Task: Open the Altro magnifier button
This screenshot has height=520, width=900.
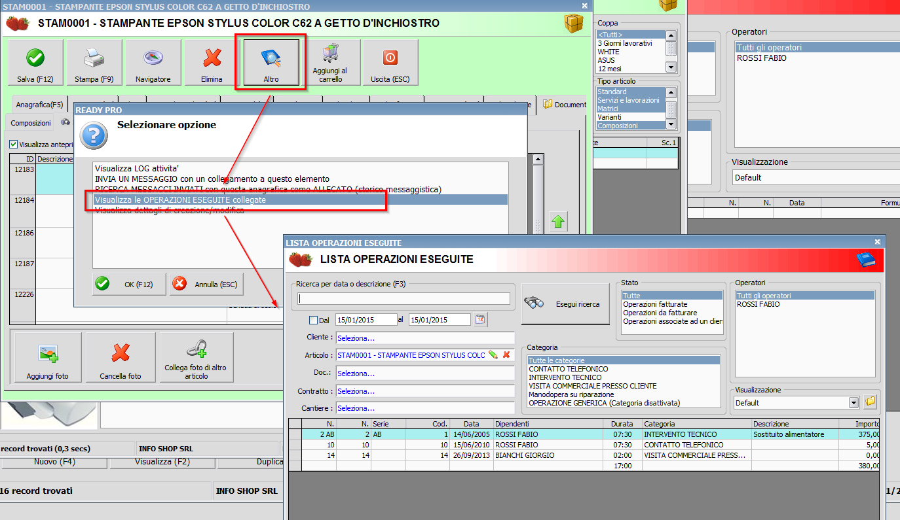Action: point(271,62)
